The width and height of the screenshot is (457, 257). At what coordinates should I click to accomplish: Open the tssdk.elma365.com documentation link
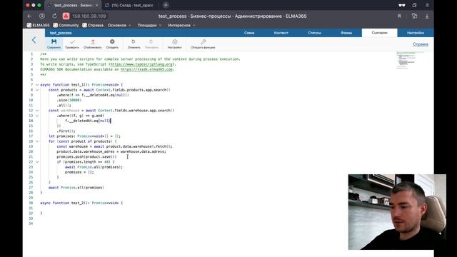click(x=146, y=69)
